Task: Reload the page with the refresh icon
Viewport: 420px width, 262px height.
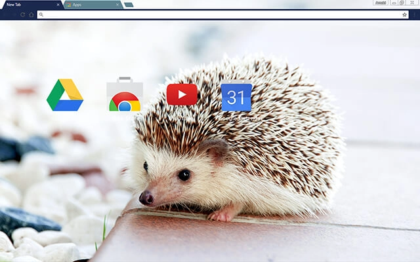Action: [x=23, y=14]
